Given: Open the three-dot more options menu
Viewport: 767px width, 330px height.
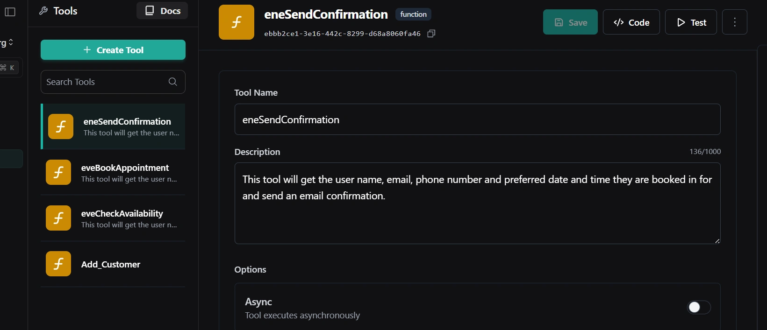Looking at the screenshot, I should (x=734, y=22).
